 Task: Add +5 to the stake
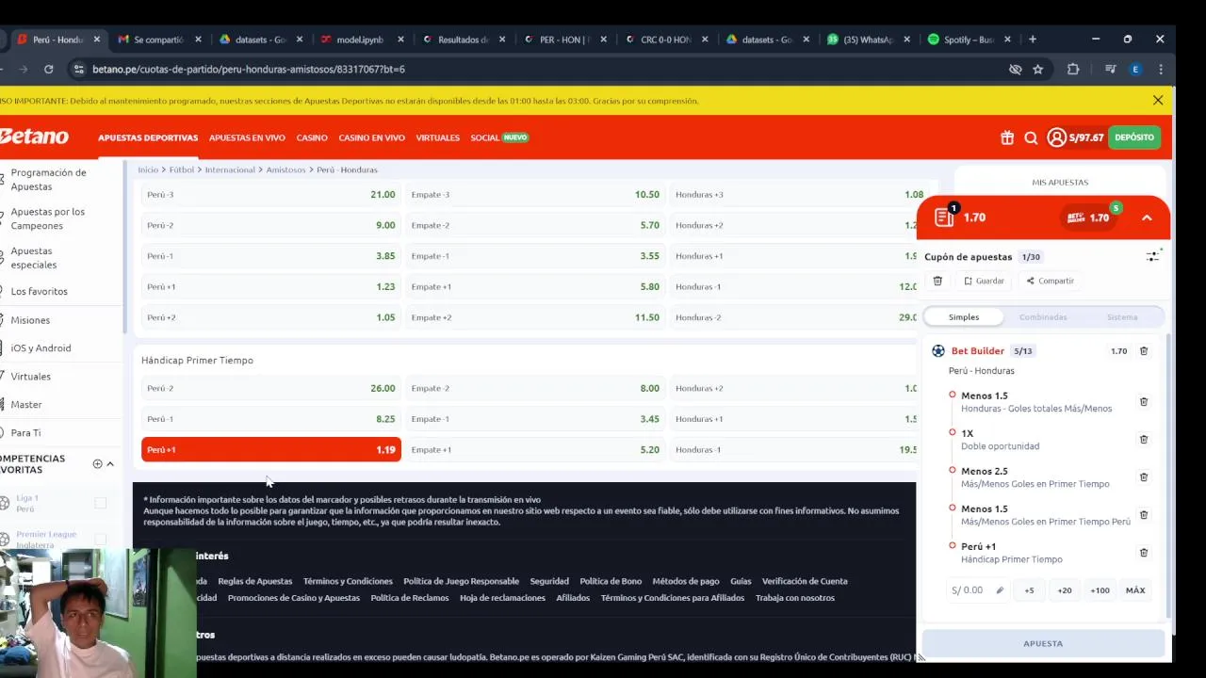click(x=1029, y=590)
